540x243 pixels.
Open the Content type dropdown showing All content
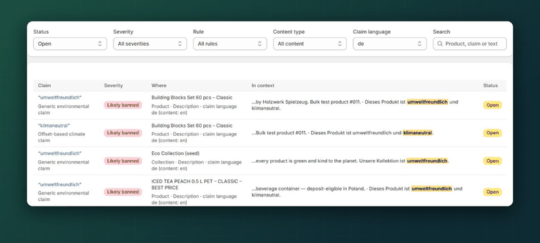coord(310,44)
